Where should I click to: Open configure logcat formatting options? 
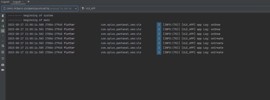point(3,52)
